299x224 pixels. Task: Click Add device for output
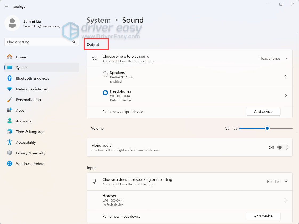(x=263, y=111)
